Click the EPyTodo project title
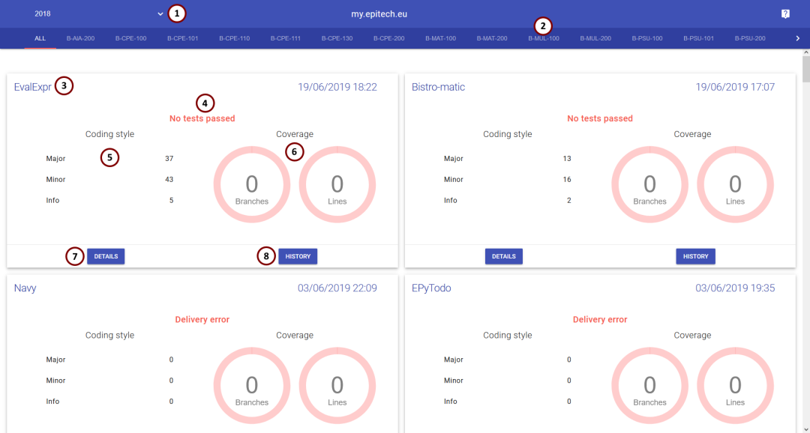This screenshot has width=810, height=433. 431,288
